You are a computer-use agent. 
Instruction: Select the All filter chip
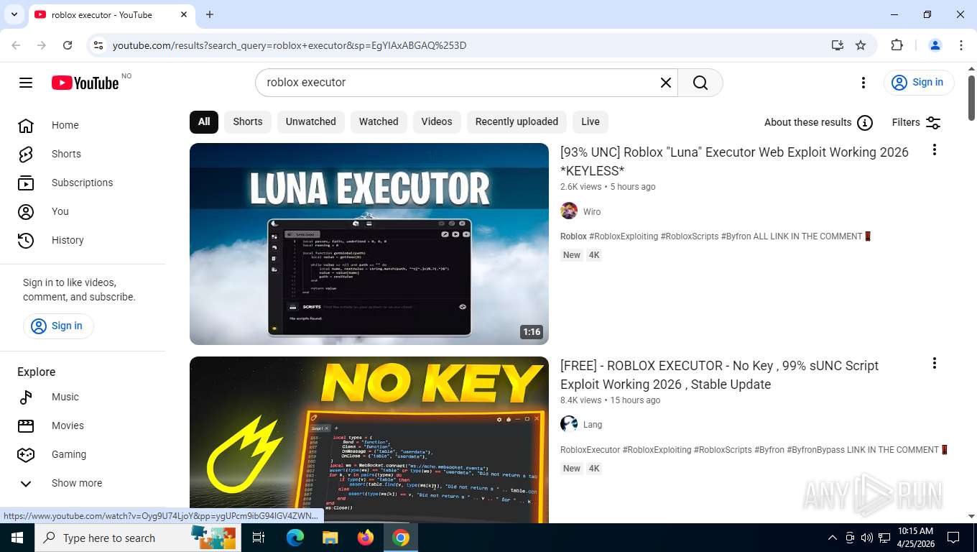(x=204, y=121)
